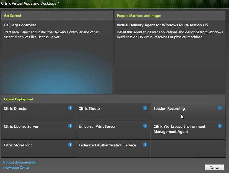The image size is (229, 173).
Task: Choose Universal Print Server tile
Action: pyautogui.click(x=113, y=130)
